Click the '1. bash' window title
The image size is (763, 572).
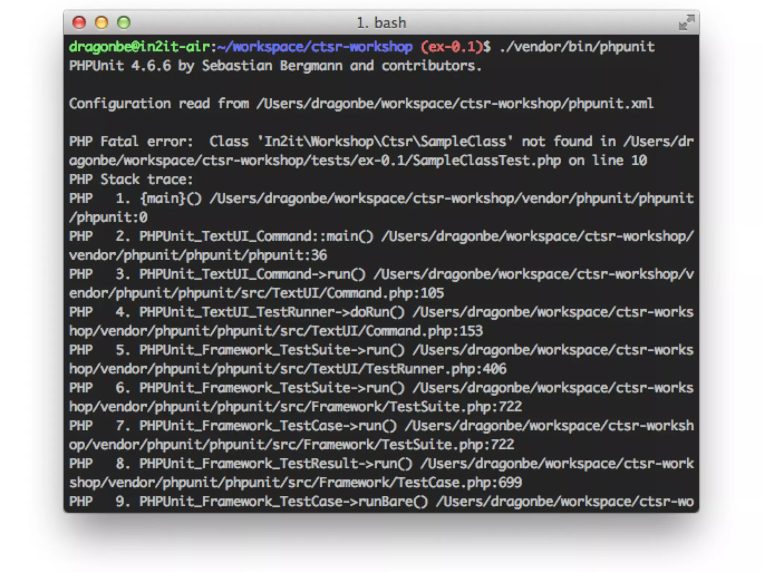click(381, 23)
